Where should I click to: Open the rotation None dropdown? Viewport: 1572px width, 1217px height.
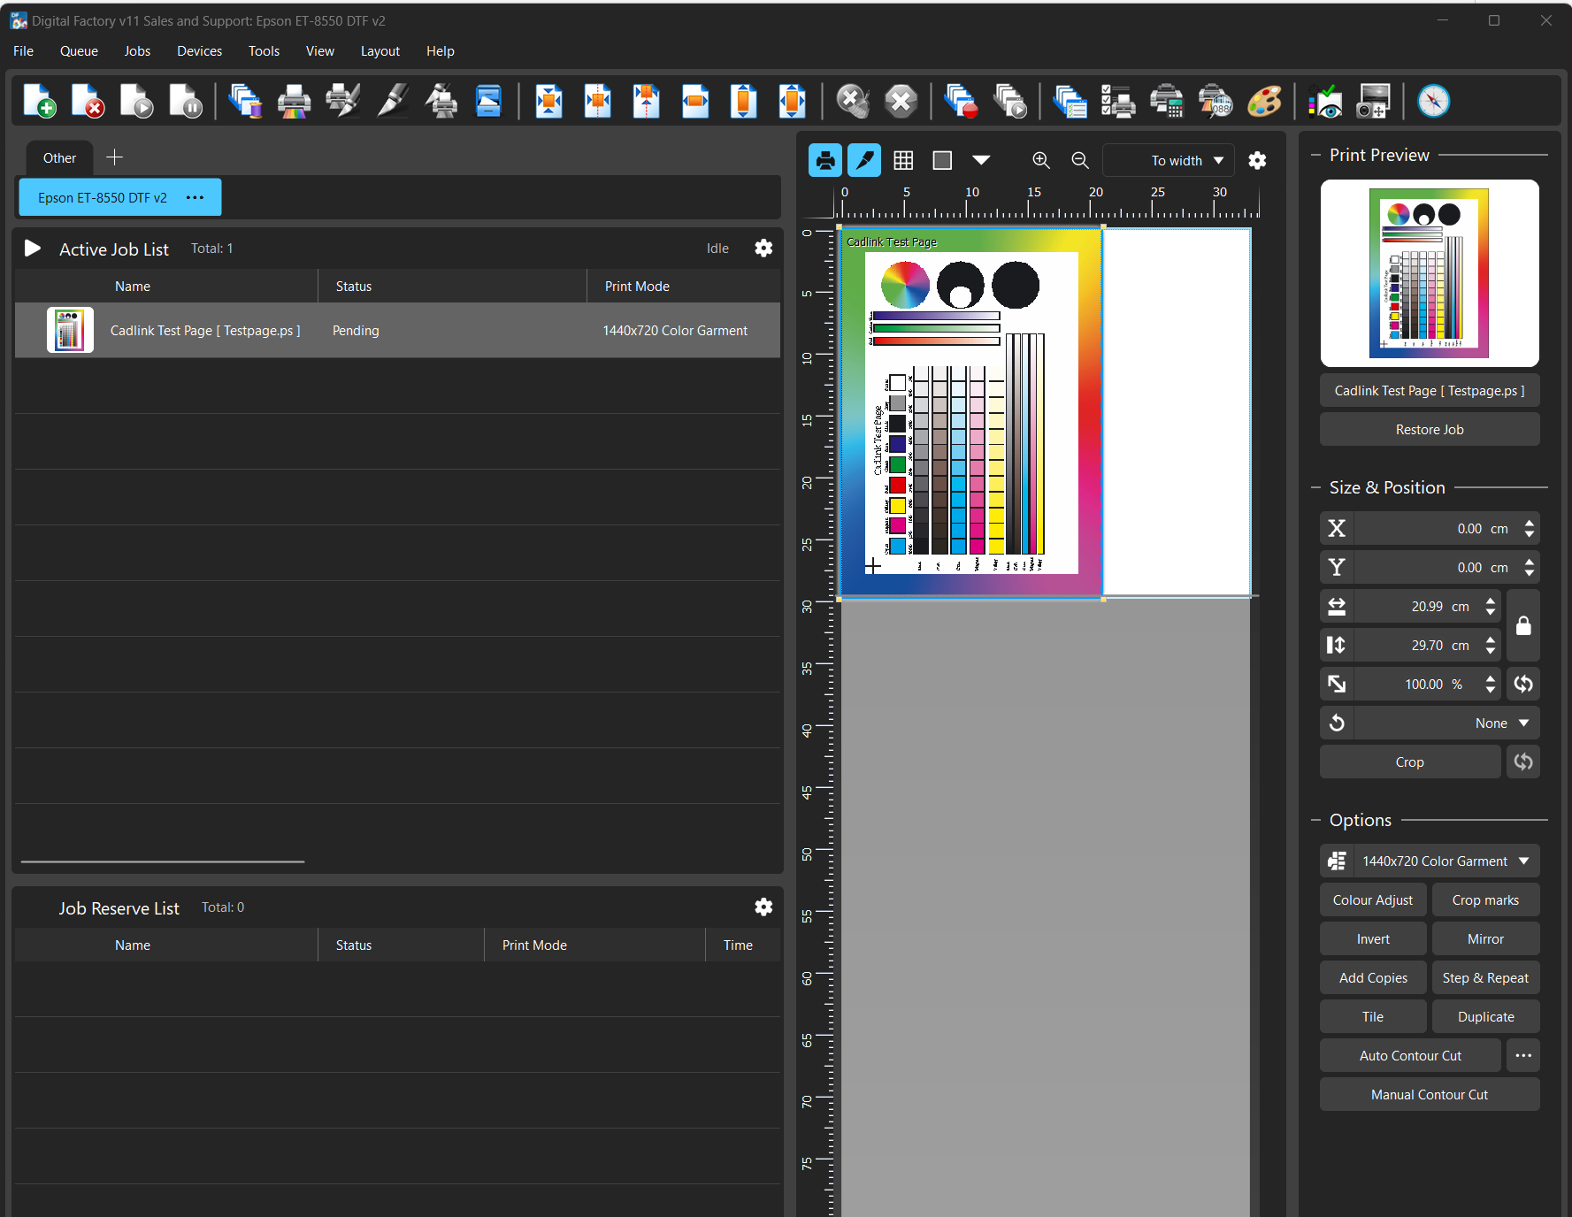coord(1445,723)
